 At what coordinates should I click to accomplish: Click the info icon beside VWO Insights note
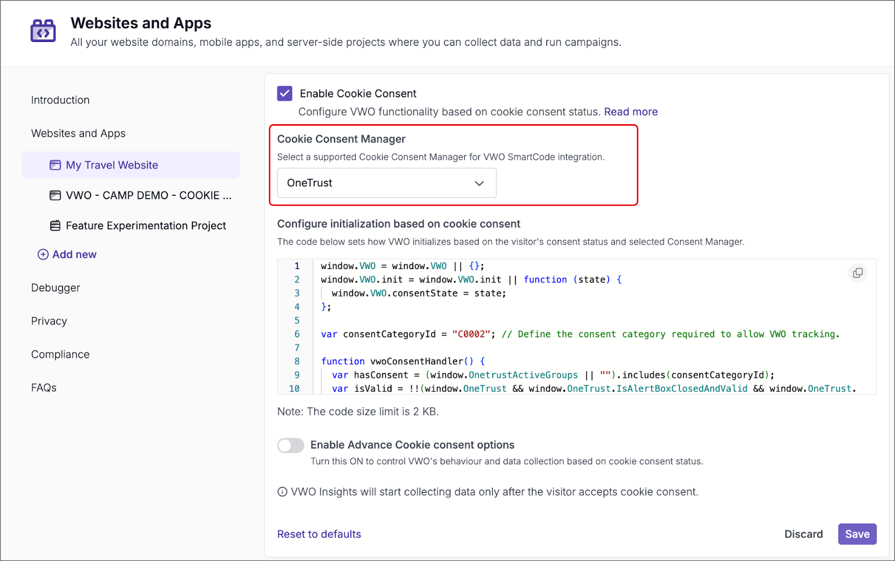coord(282,492)
